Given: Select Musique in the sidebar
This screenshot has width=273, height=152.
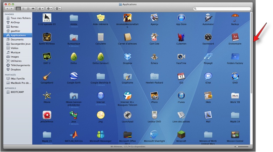Looking at the screenshot, I should point(18,52).
